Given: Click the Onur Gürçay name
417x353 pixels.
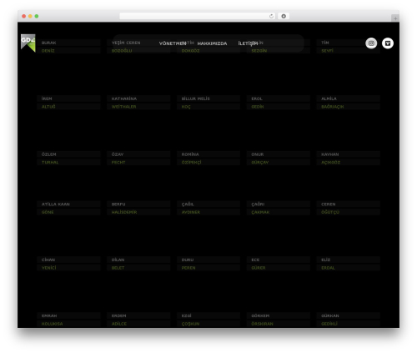Looking at the screenshot, I should click(279, 158).
